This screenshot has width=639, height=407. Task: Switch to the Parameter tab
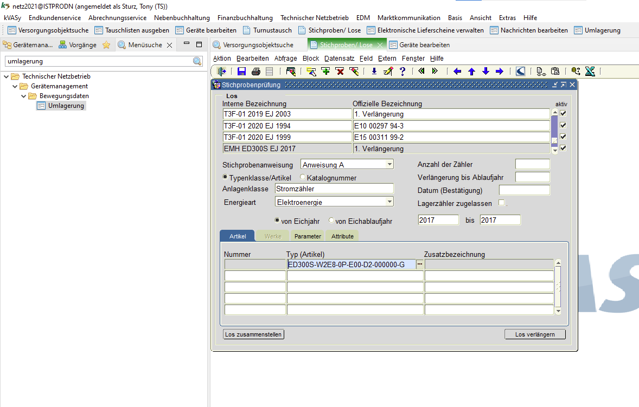(308, 236)
